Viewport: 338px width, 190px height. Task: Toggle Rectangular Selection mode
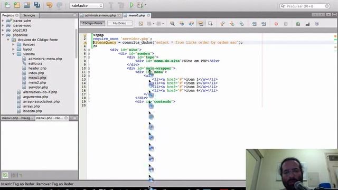(x=210, y=24)
